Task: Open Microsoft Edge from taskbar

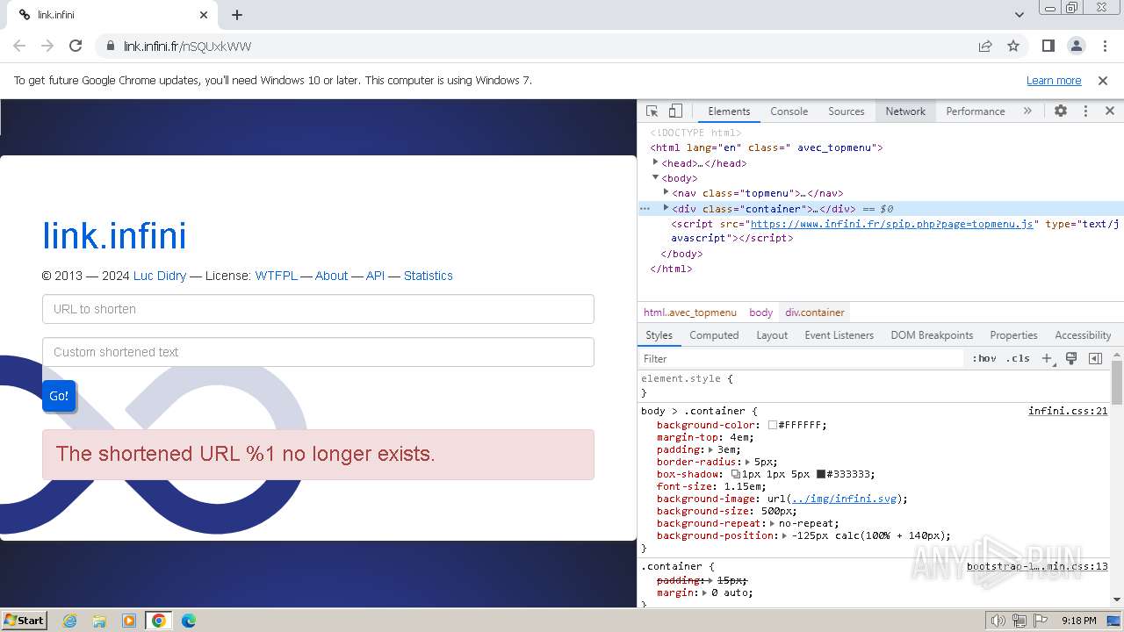Action: pos(189,621)
